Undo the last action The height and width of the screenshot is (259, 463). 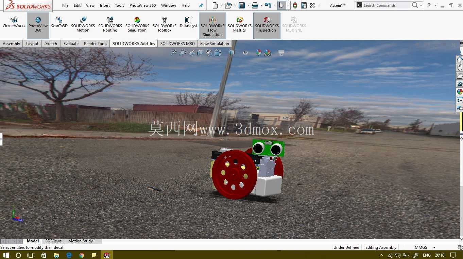point(268,5)
